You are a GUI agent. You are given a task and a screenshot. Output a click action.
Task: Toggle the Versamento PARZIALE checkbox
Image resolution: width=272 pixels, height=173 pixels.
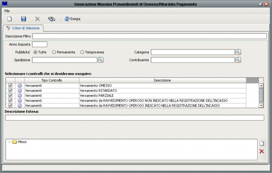pyautogui.click(x=10, y=96)
